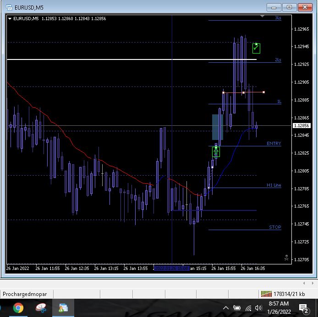Click the skull icon in the chart's lower corner
The width and height of the screenshot is (318, 317).
tap(286, 258)
